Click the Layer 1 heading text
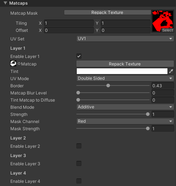This screenshot has width=176, height=186. (x=18, y=48)
